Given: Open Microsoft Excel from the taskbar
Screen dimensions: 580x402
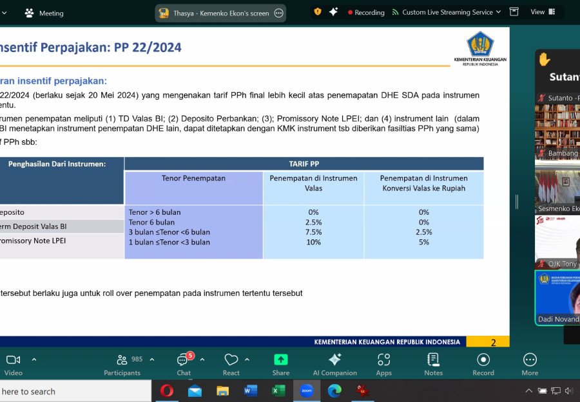Looking at the screenshot, I should click(x=278, y=390).
